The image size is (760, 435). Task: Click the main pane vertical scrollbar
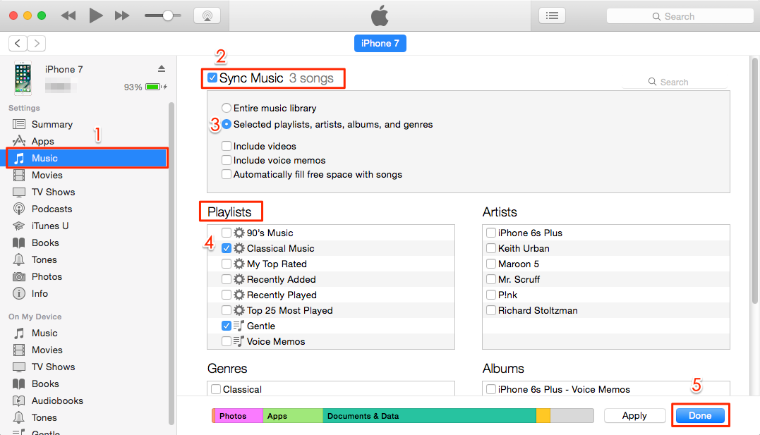click(754, 181)
